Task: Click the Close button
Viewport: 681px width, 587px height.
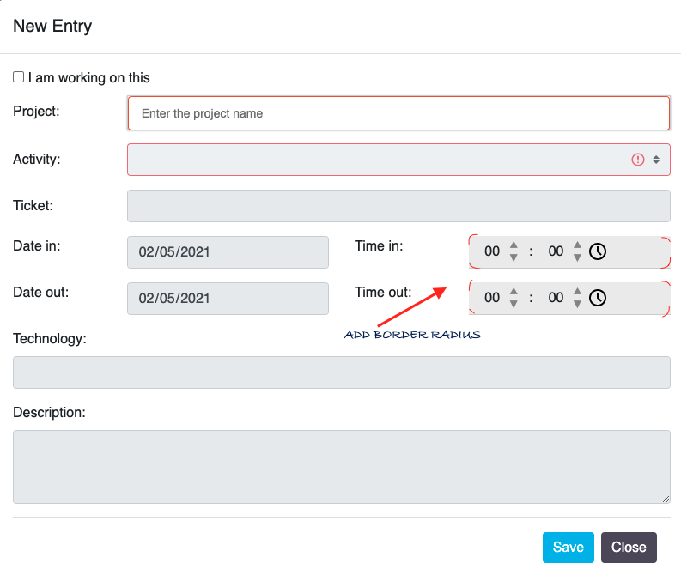Action: tap(629, 547)
